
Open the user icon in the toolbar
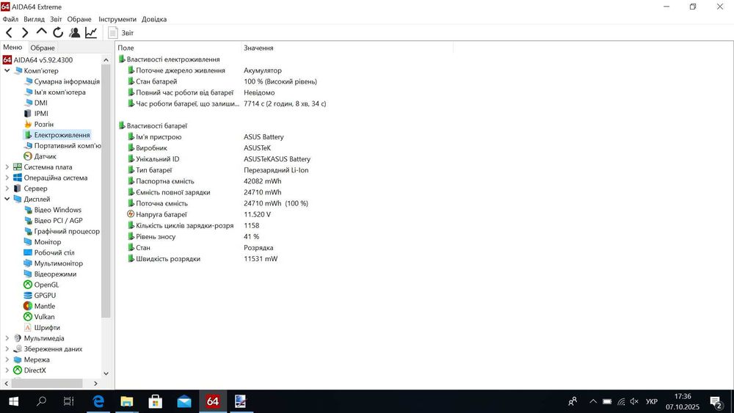(x=74, y=32)
